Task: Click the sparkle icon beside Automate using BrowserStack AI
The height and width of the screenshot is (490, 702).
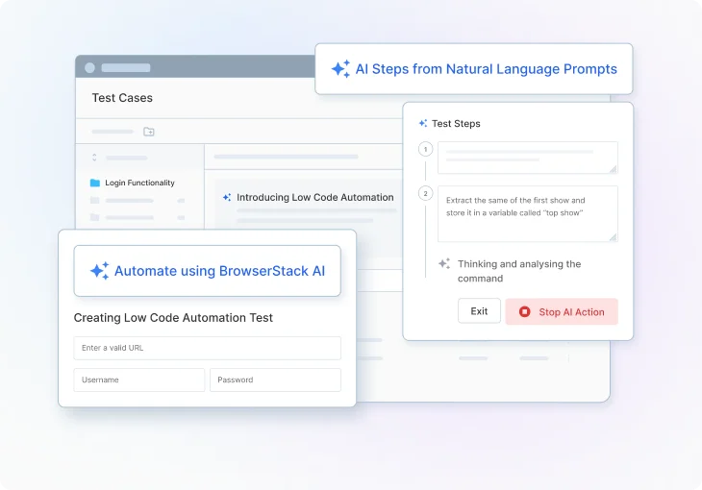Action: (99, 271)
